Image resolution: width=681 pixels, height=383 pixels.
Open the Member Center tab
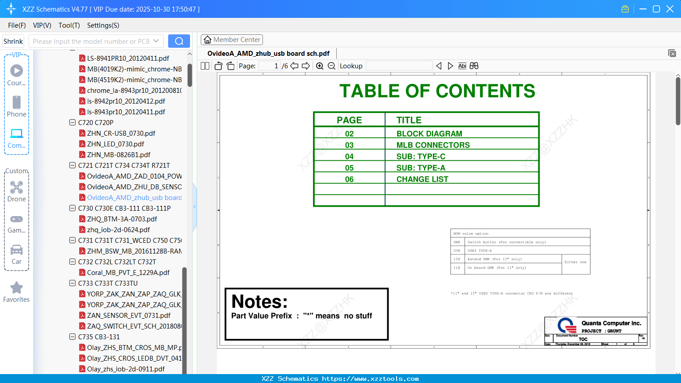click(x=232, y=40)
